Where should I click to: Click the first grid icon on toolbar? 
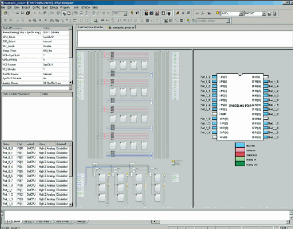click(x=5, y=13)
